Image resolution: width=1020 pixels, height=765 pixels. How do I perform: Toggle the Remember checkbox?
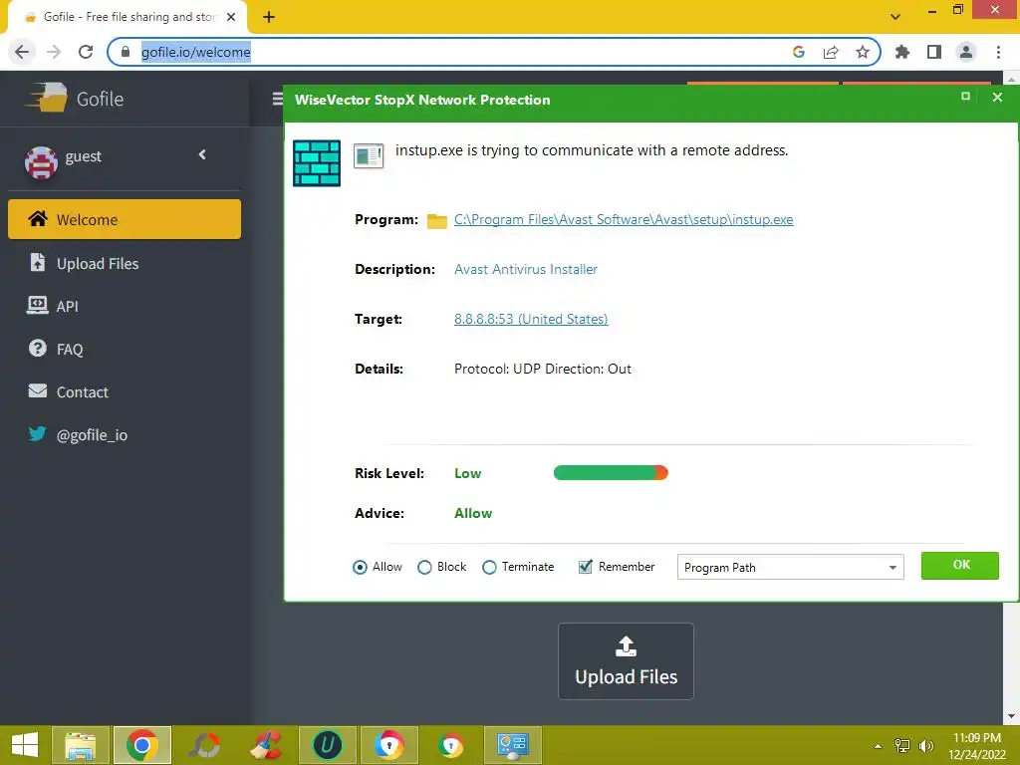(x=586, y=567)
